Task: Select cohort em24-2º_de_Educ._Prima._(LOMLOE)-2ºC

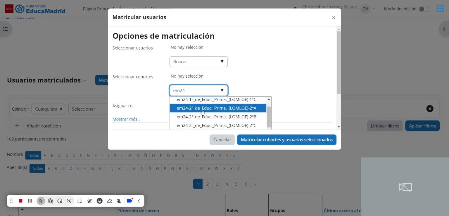Action: point(218,125)
